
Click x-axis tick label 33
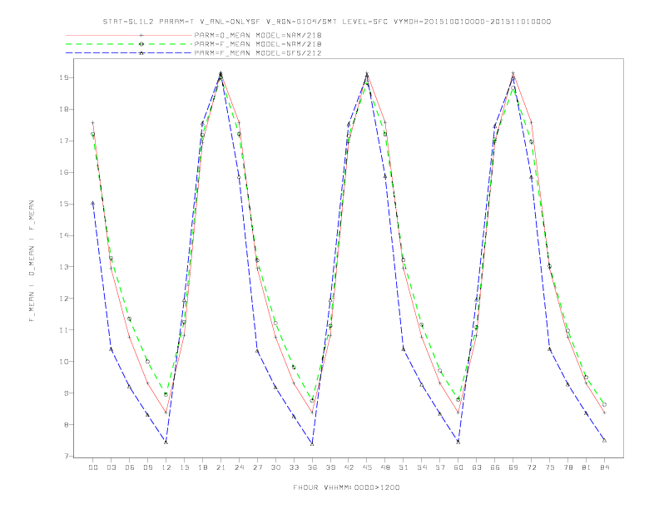pos(294,467)
